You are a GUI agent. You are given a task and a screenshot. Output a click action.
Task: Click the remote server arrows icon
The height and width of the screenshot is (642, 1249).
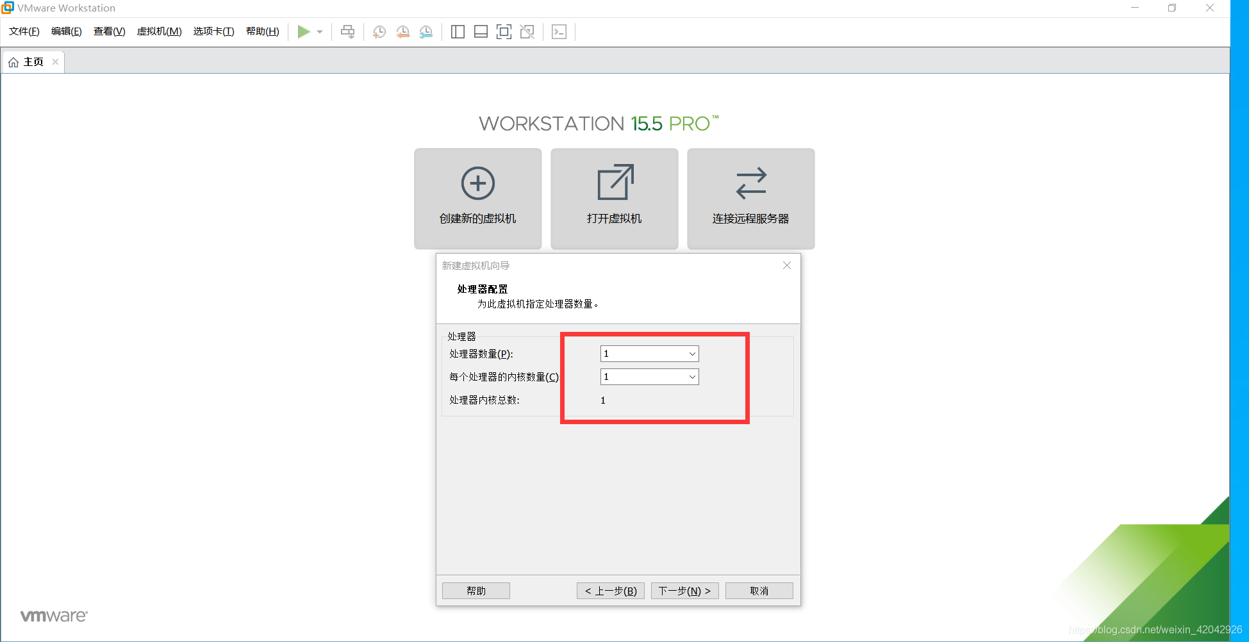tap(751, 183)
